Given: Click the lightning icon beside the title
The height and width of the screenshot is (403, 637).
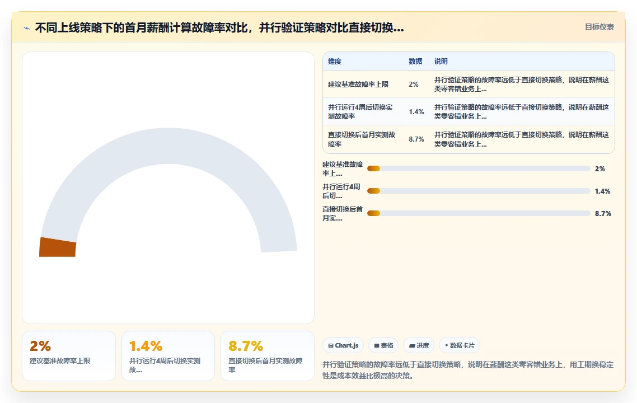Looking at the screenshot, I should [x=27, y=28].
